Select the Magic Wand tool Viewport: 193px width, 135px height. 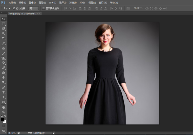[x=4, y=34]
